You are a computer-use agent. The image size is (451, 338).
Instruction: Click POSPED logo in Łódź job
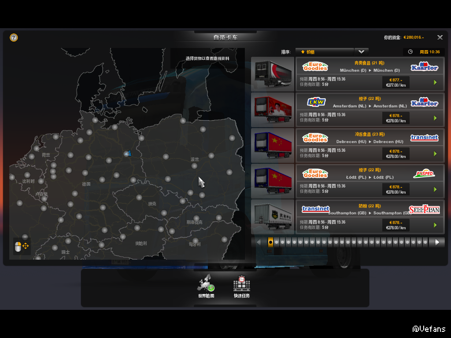coord(424,173)
